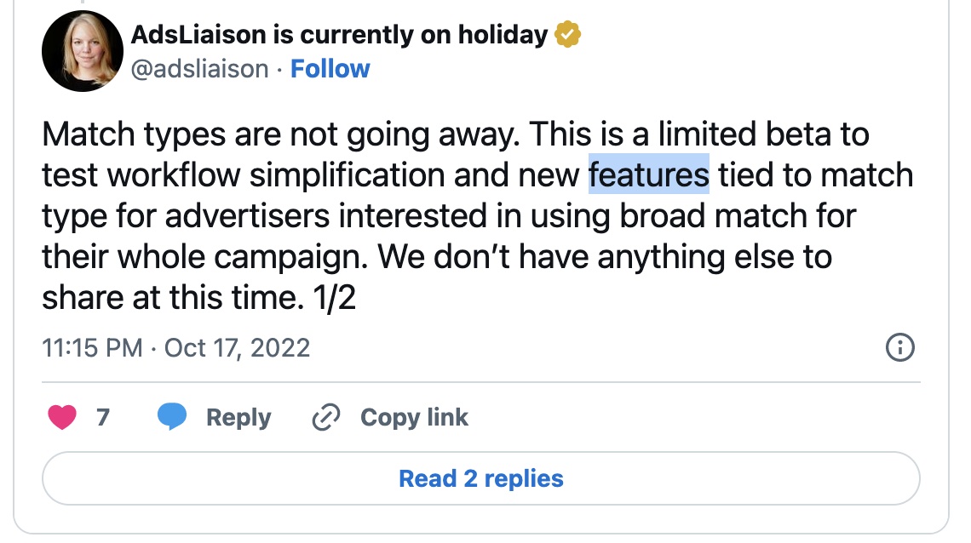Open the AdsLiaison display name link
Screen dimensions: 971x543
click(338, 34)
